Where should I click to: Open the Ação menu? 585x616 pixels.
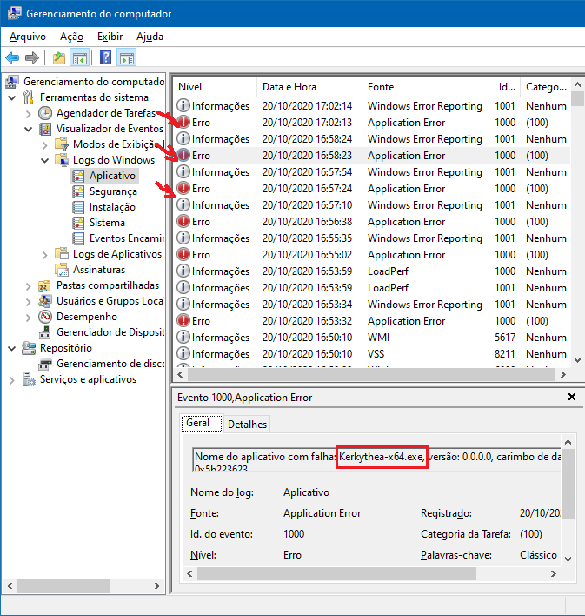pyautogui.click(x=71, y=37)
